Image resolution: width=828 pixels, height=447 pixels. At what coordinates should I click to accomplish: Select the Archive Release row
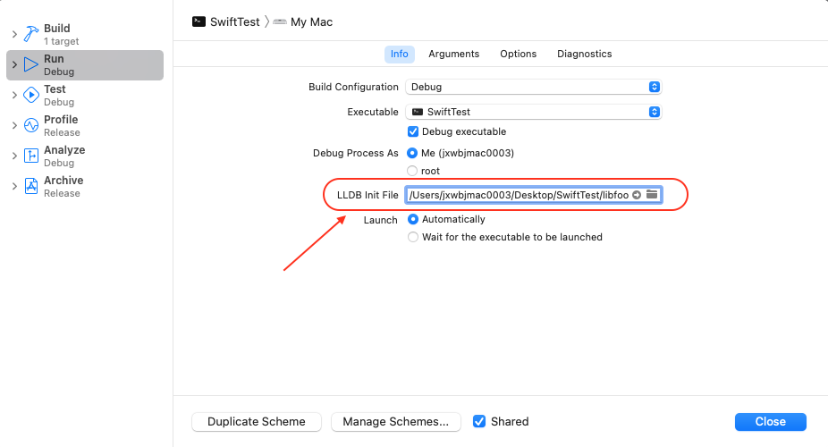click(85, 186)
